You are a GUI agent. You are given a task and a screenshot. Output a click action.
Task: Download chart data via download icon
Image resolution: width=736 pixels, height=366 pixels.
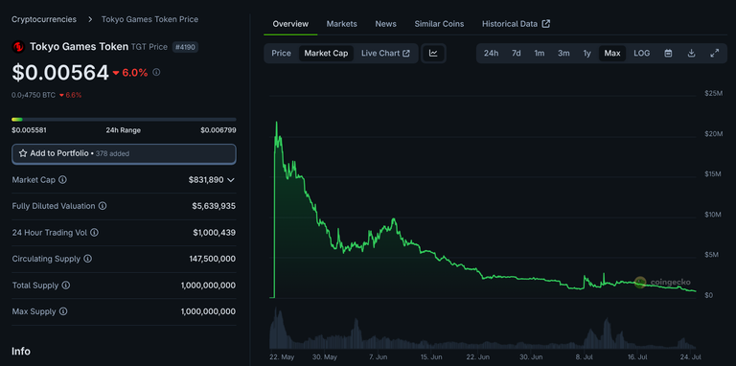coord(691,53)
